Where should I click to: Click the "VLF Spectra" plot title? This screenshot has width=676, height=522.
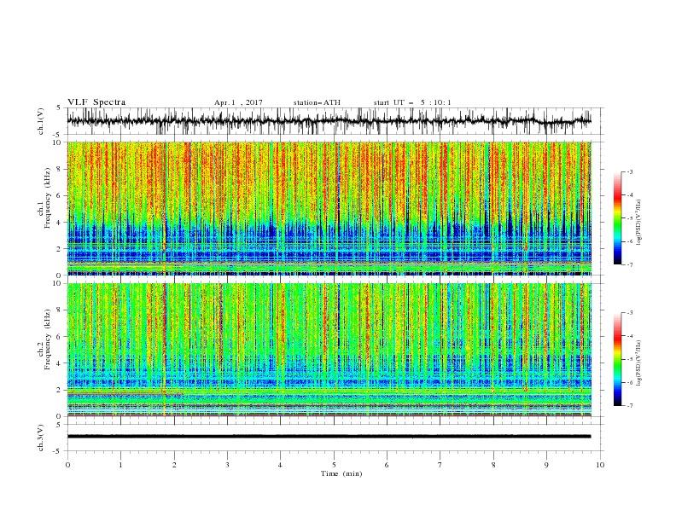(x=96, y=102)
